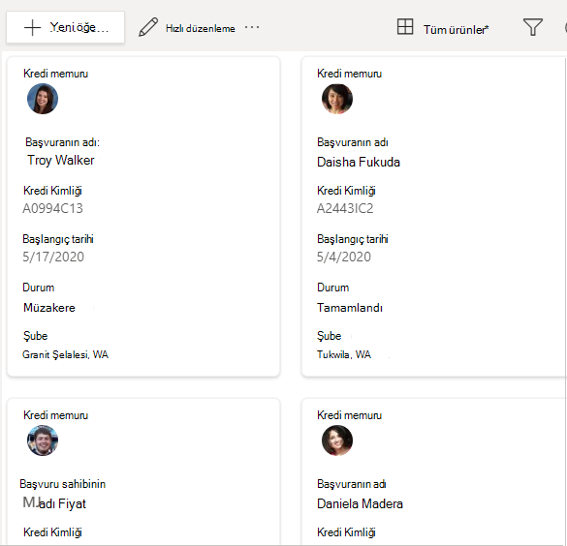Click the grid view icon
Image resolution: width=567 pixels, height=546 pixels.
click(405, 27)
